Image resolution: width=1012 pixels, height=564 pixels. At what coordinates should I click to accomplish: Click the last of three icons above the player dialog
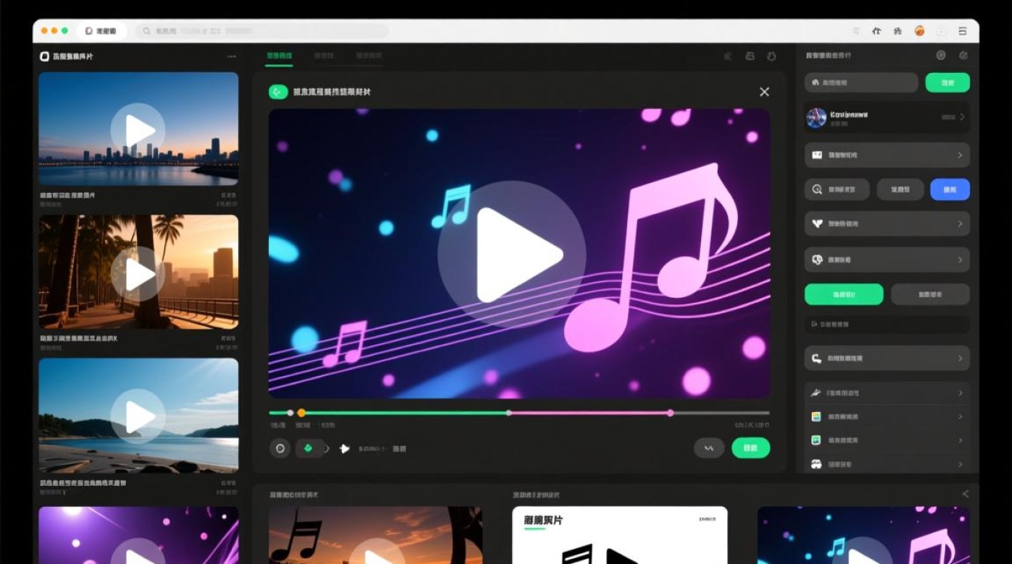tap(771, 56)
